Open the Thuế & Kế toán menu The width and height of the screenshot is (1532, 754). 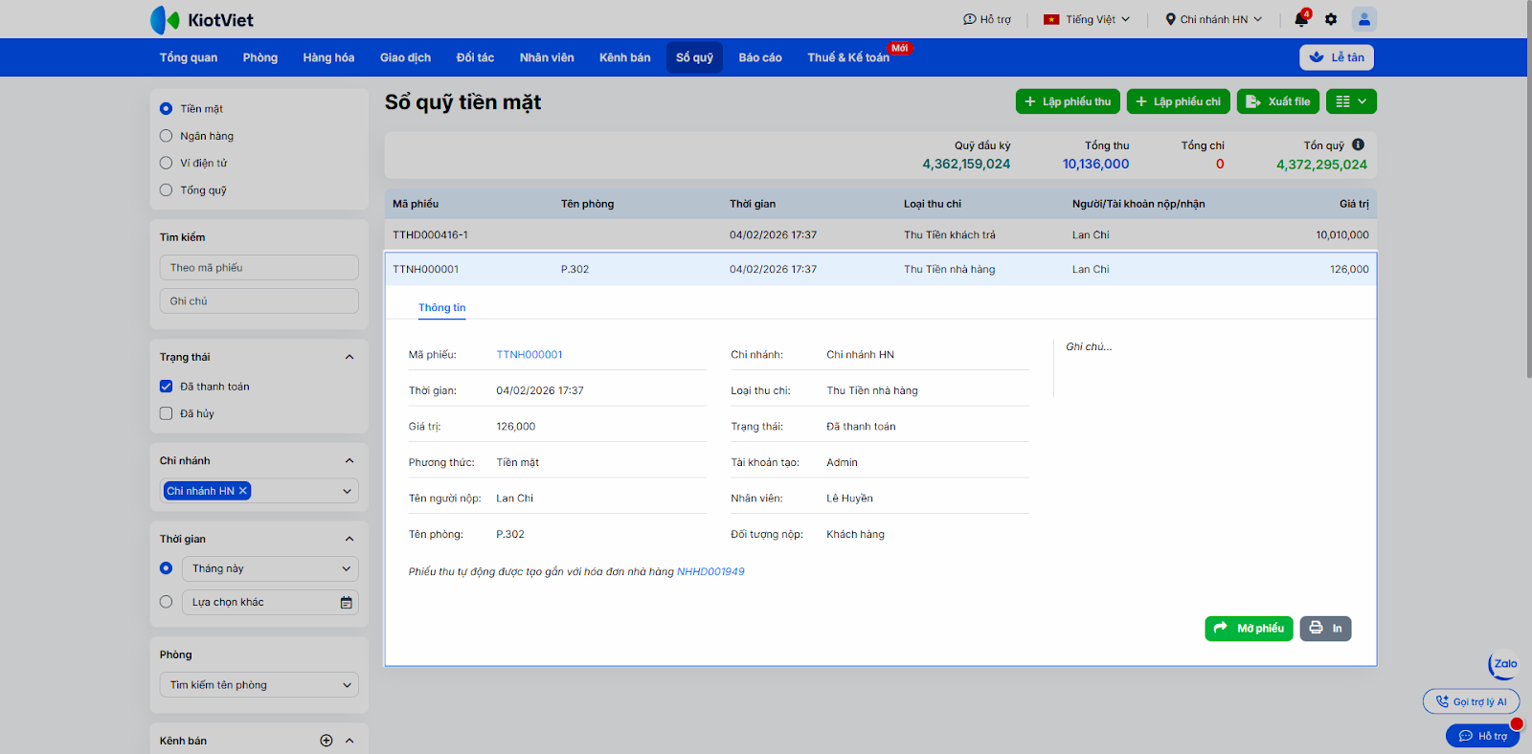coord(848,57)
